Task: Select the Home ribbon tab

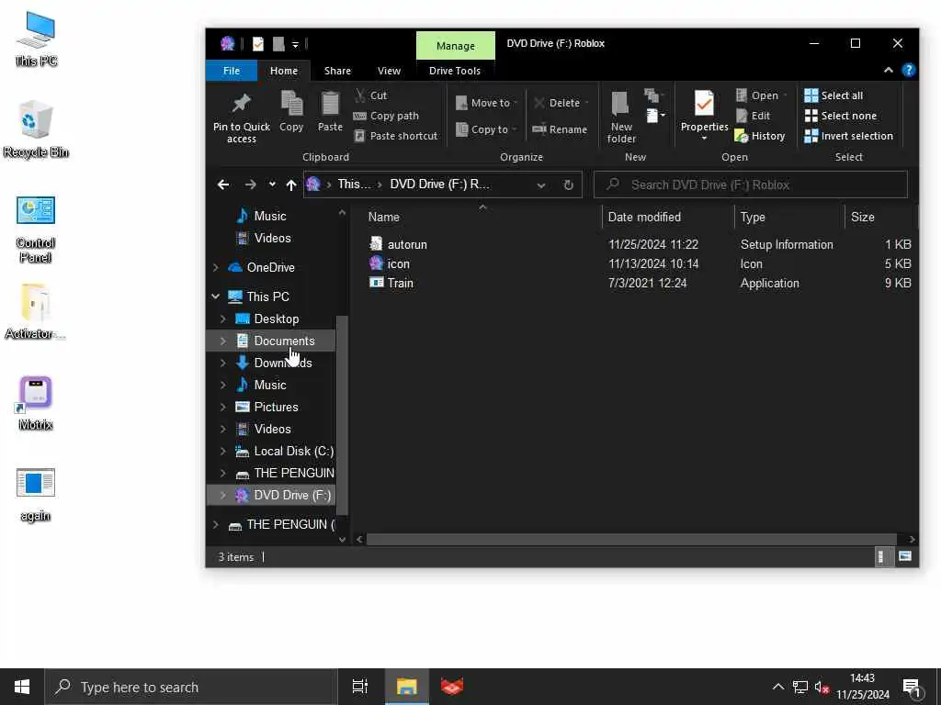Action: coord(284,71)
